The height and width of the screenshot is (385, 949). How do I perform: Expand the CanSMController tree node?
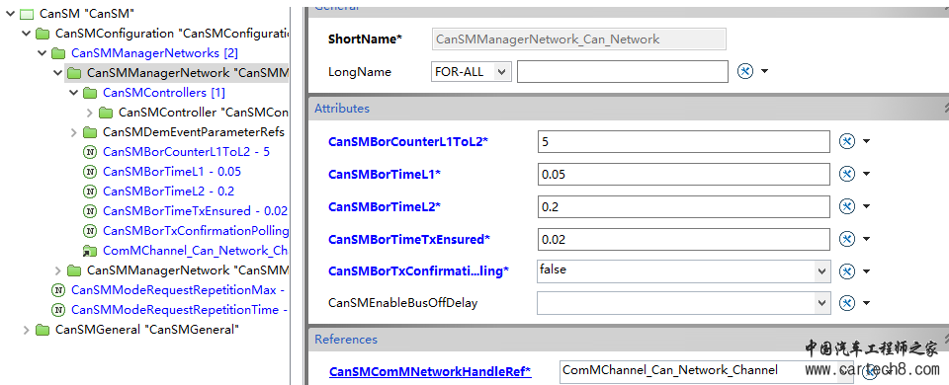[89, 113]
